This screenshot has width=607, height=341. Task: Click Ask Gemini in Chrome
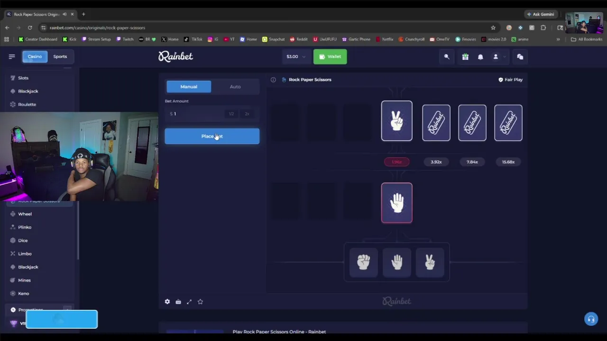pyautogui.click(x=540, y=14)
